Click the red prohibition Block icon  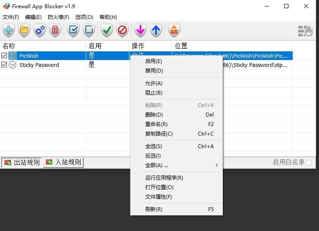point(122,30)
